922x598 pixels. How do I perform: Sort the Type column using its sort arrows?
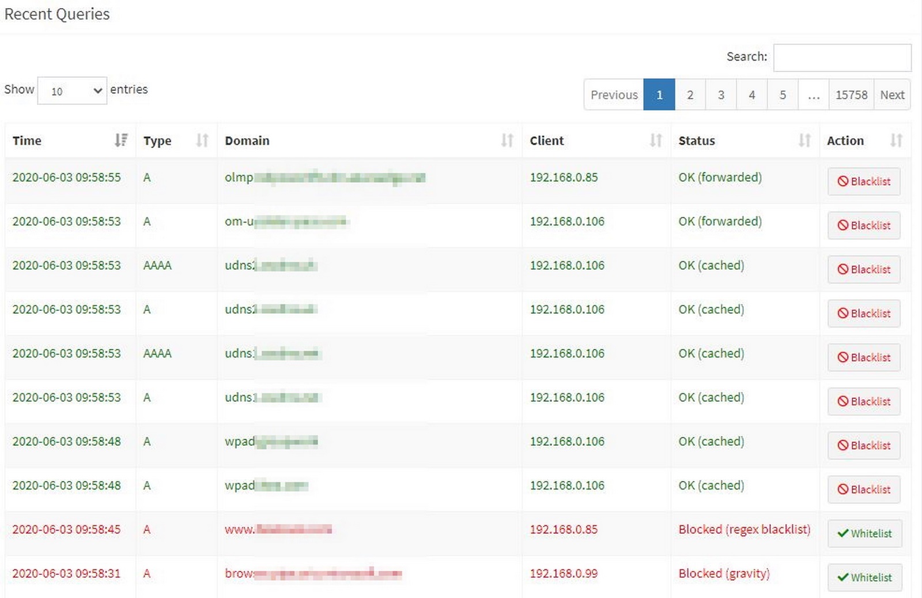point(201,140)
